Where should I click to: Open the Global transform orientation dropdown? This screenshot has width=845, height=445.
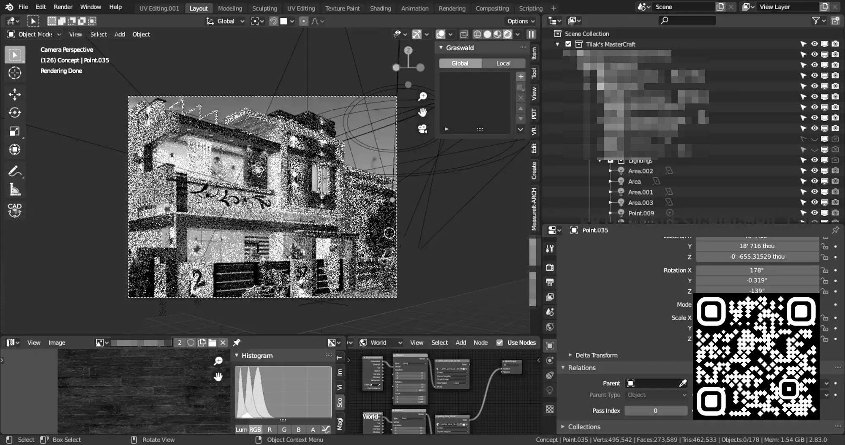click(225, 21)
